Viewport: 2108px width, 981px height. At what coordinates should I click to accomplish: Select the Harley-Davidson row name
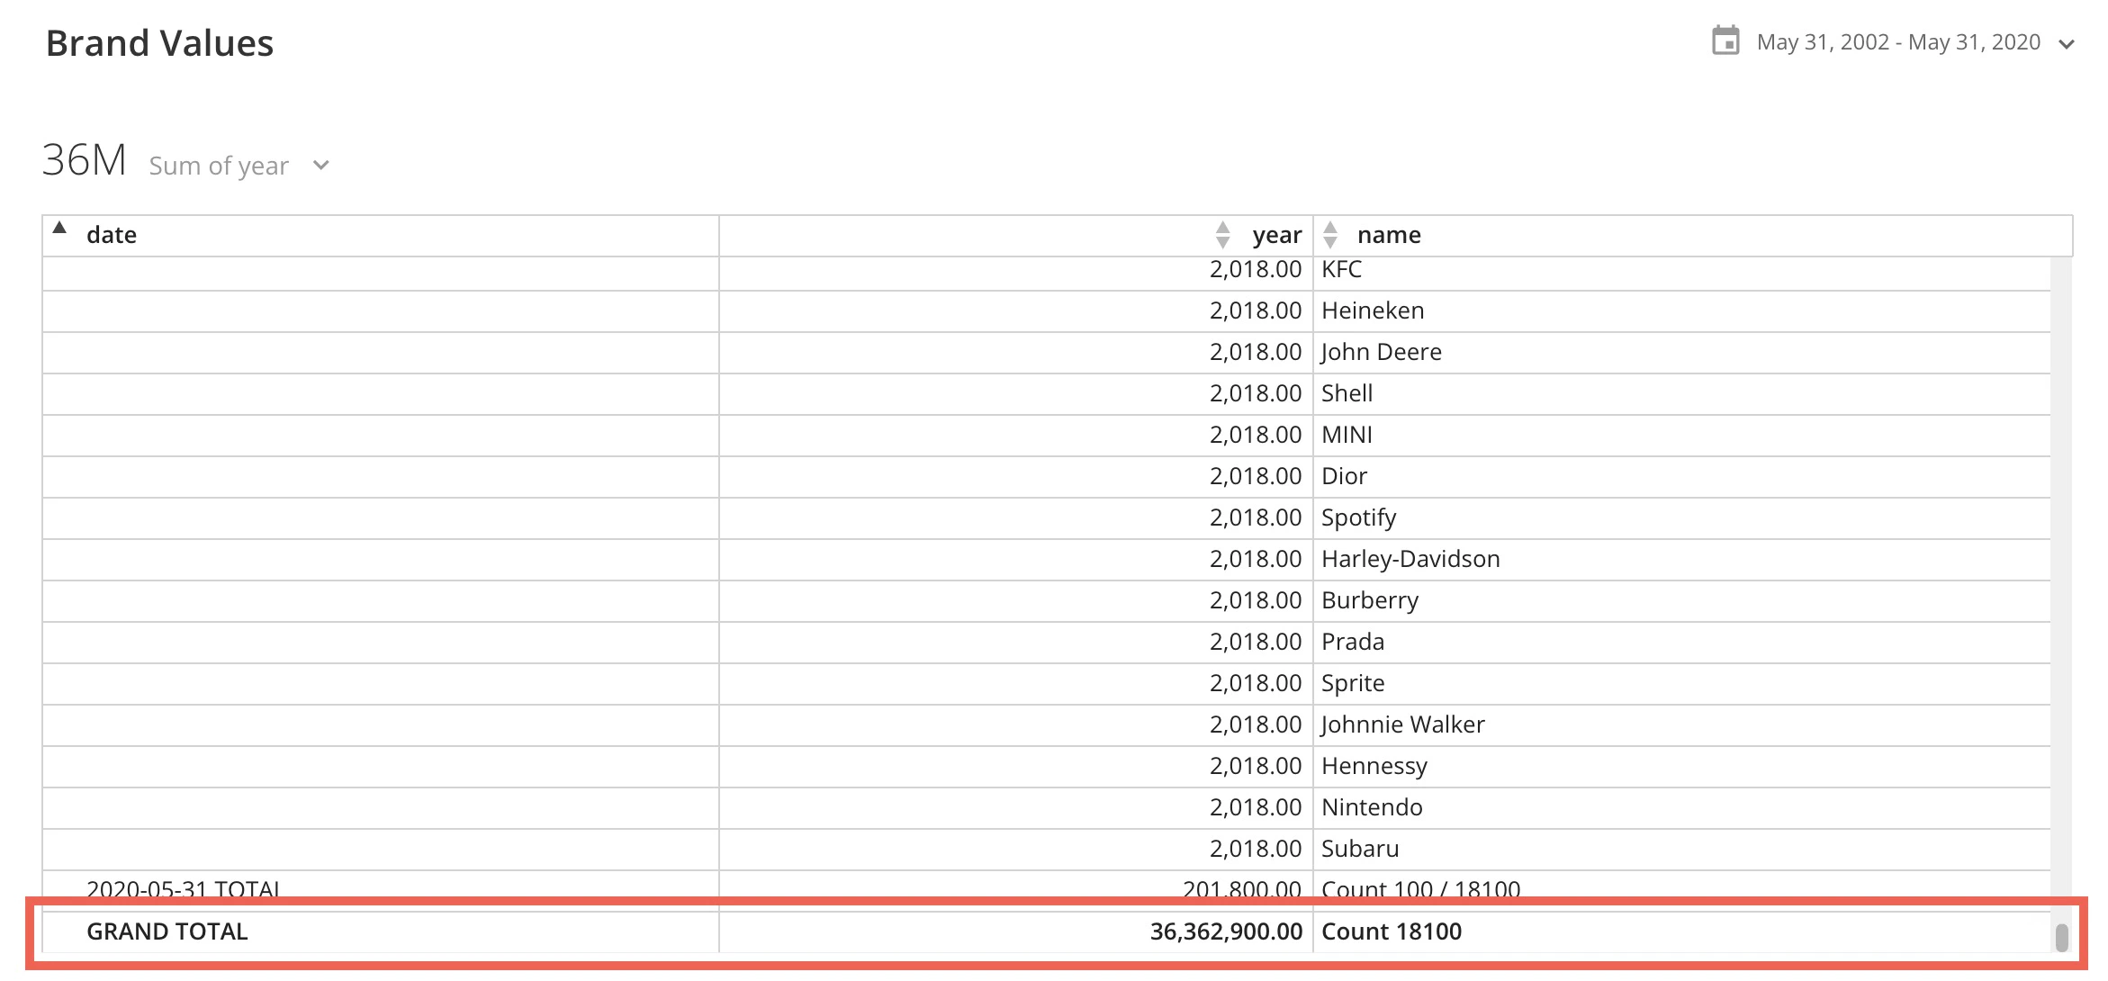pos(1410,559)
